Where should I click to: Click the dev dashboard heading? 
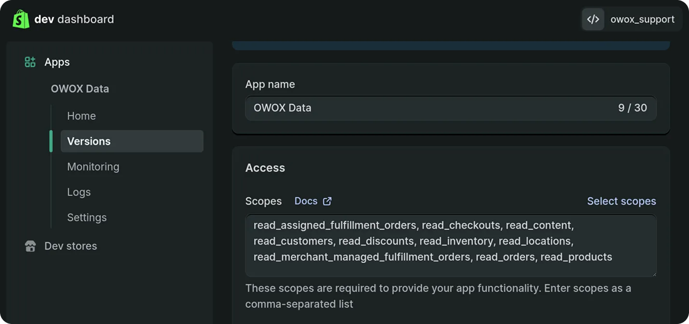[74, 19]
